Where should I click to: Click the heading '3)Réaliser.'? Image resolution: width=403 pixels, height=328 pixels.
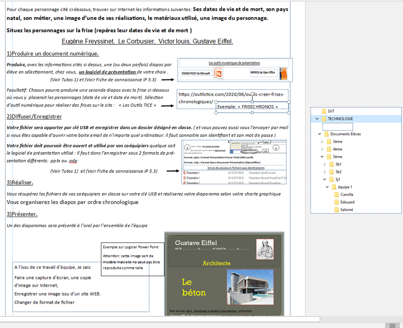coord(20,182)
